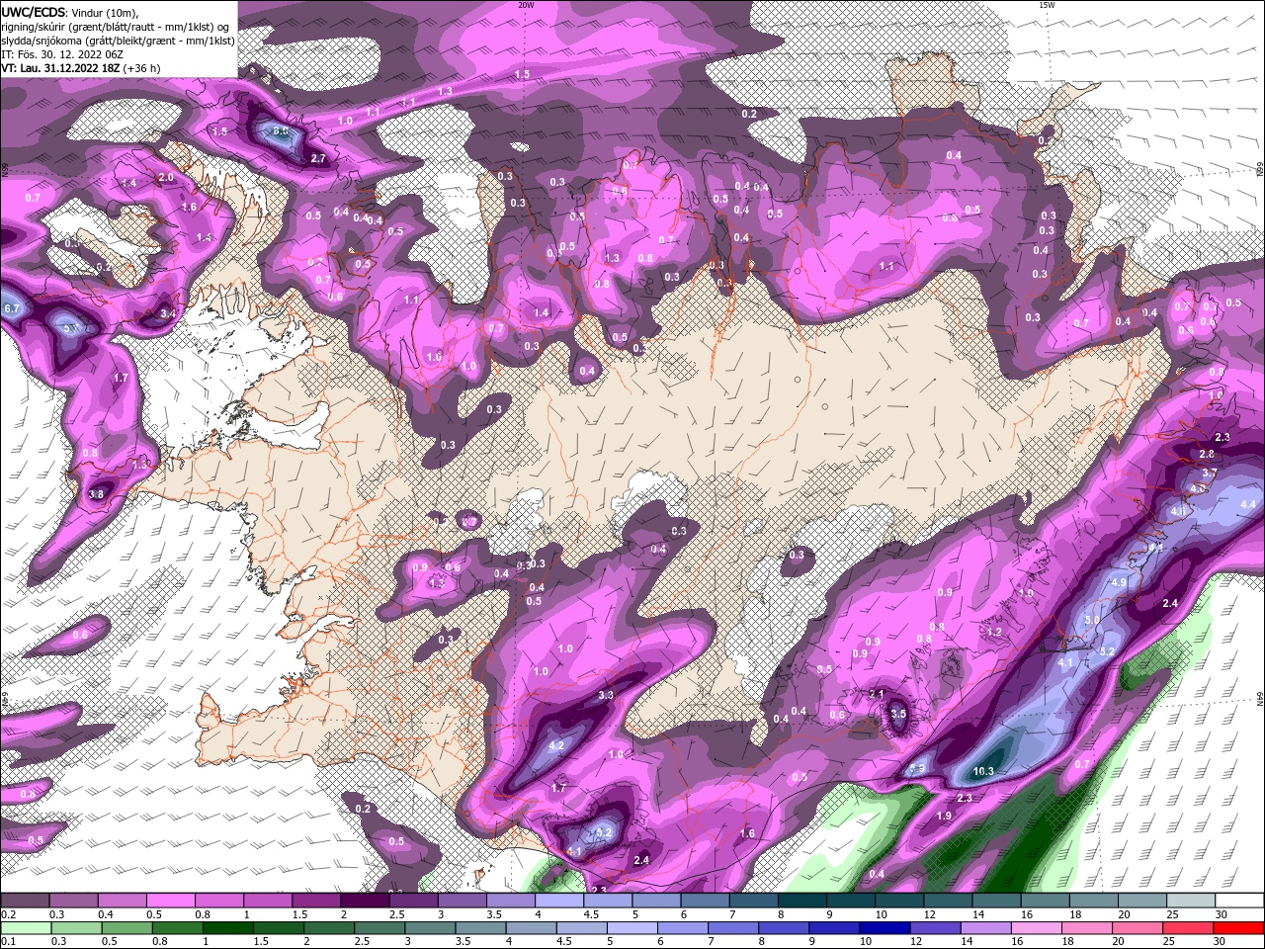Click the 4.9 precipitation value on the map

tap(1119, 583)
